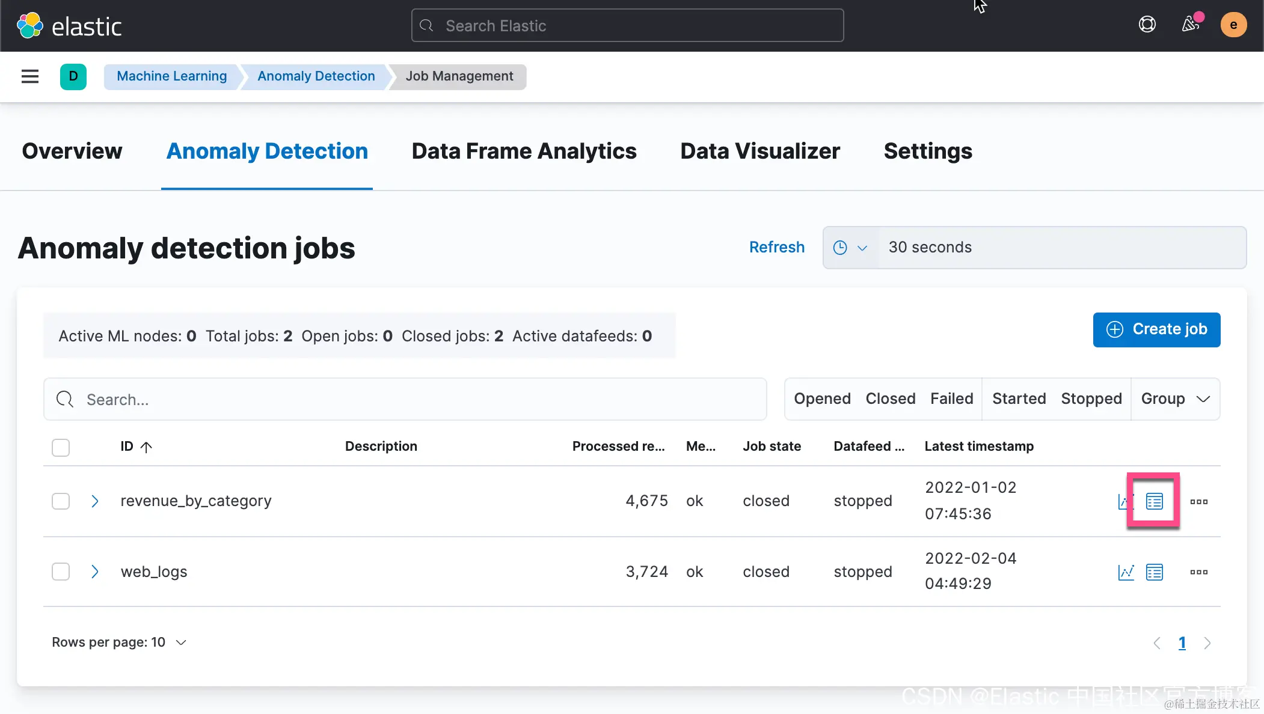Click the help lifebuoy icon

pyautogui.click(x=1147, y=25)
